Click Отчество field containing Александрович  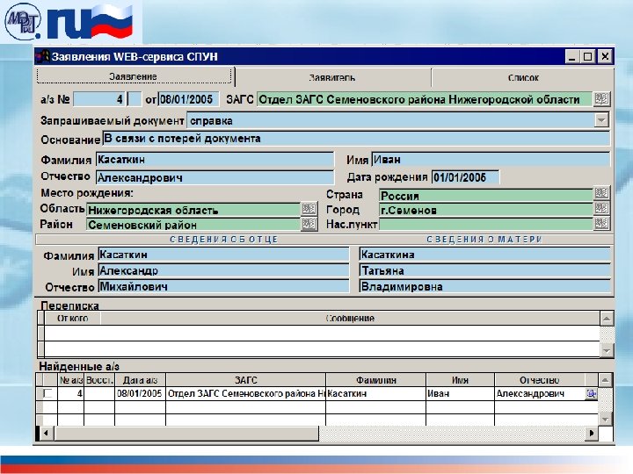click(x=215, y=177)
